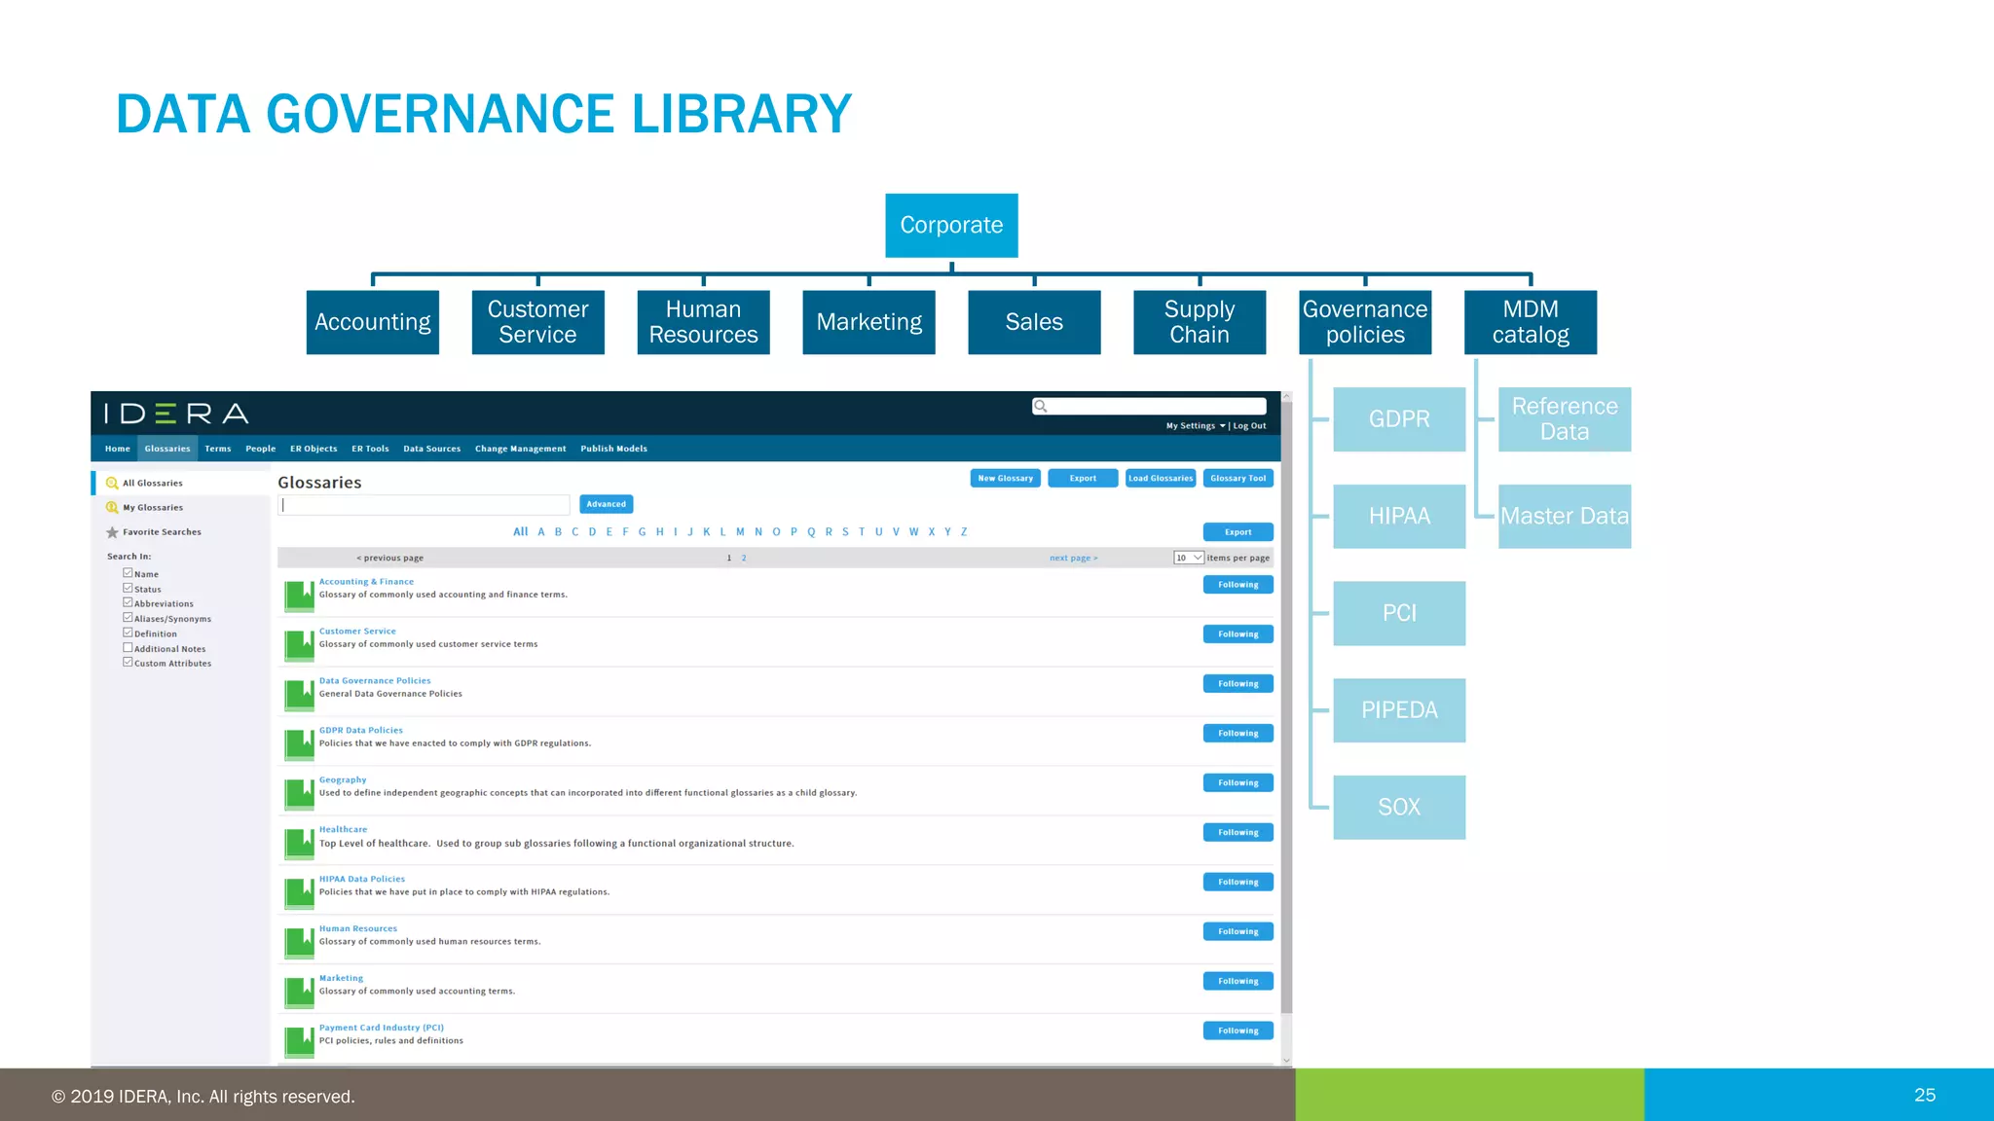Click the Healthcare glossary book icon

[299, 843]
